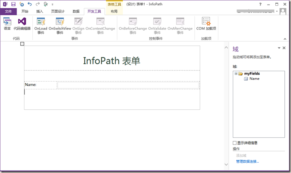
Task: Switch to the 页面设计 tab
Action: tap(58, 12)
